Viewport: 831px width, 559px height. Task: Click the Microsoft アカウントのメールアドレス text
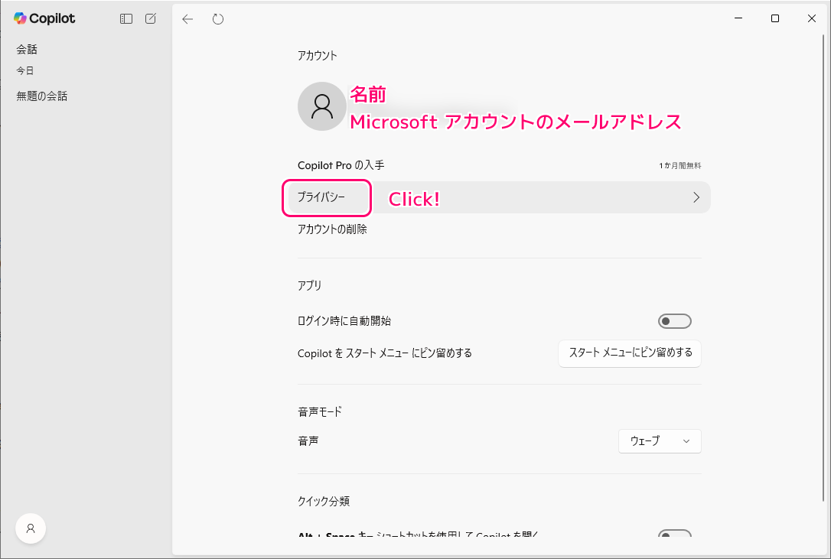coord(515,122)
